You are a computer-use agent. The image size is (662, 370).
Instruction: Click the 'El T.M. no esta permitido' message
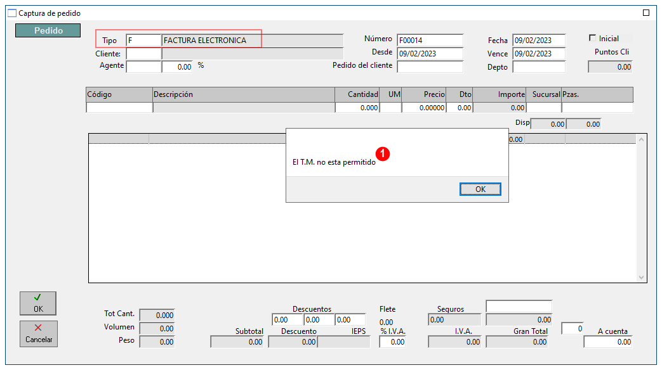(334, 162)
